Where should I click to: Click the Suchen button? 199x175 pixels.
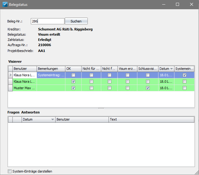pos(76,21)
